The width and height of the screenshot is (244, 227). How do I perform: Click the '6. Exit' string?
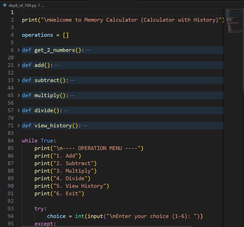pyautogui.click(x=67, y=194)
